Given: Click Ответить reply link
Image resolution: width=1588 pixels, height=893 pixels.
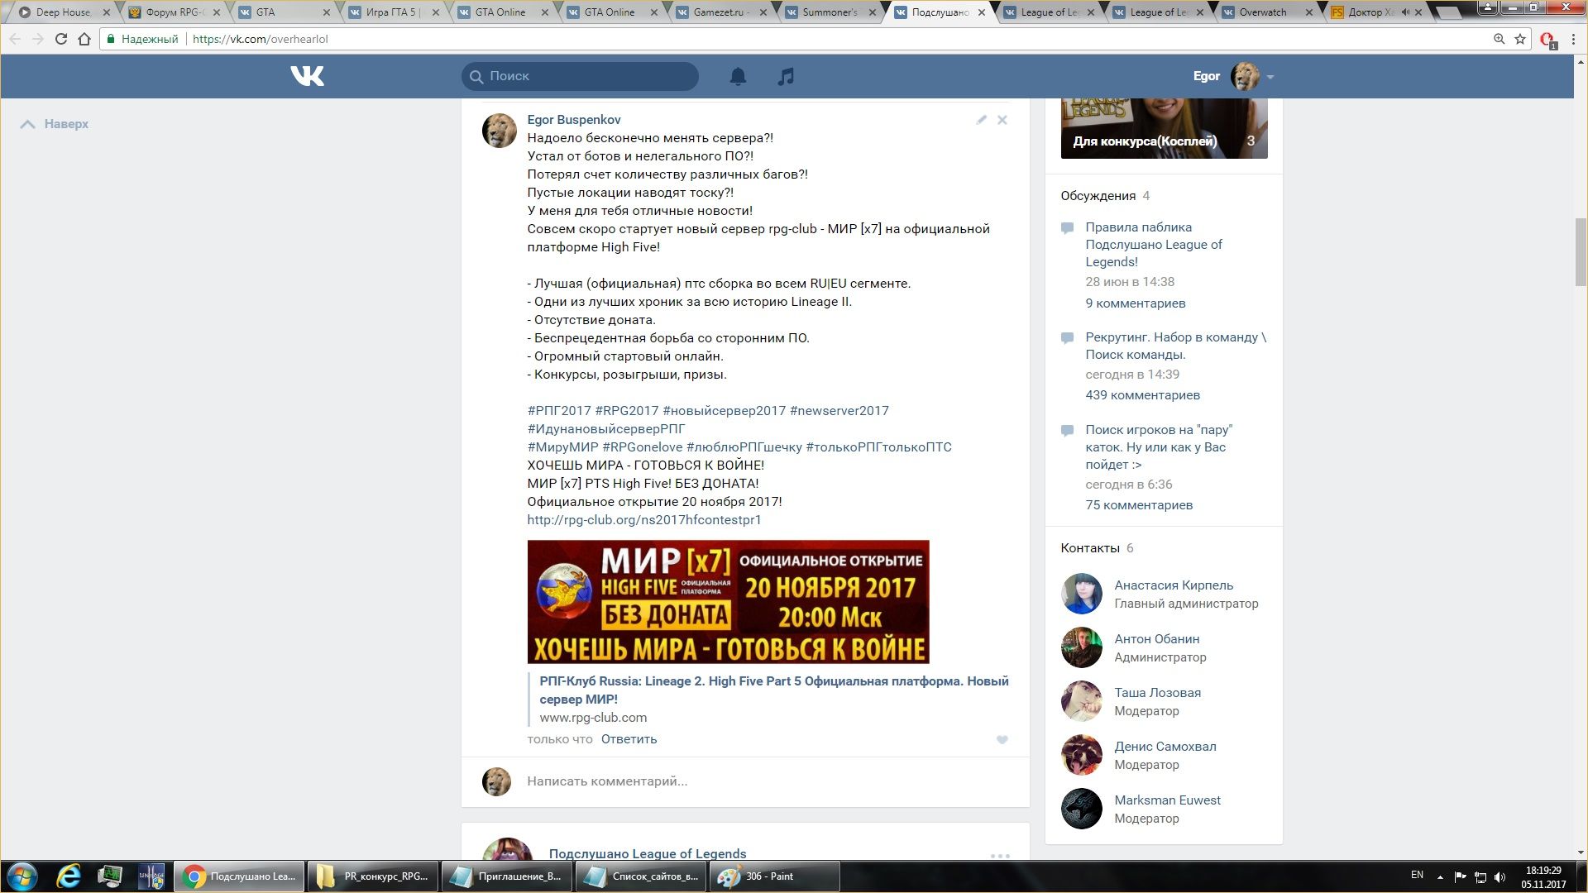Looking at the screenshot, I should point(629,739).
